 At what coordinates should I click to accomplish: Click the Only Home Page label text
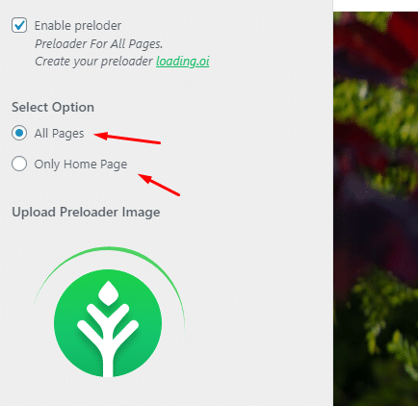[x=81, y=165]
